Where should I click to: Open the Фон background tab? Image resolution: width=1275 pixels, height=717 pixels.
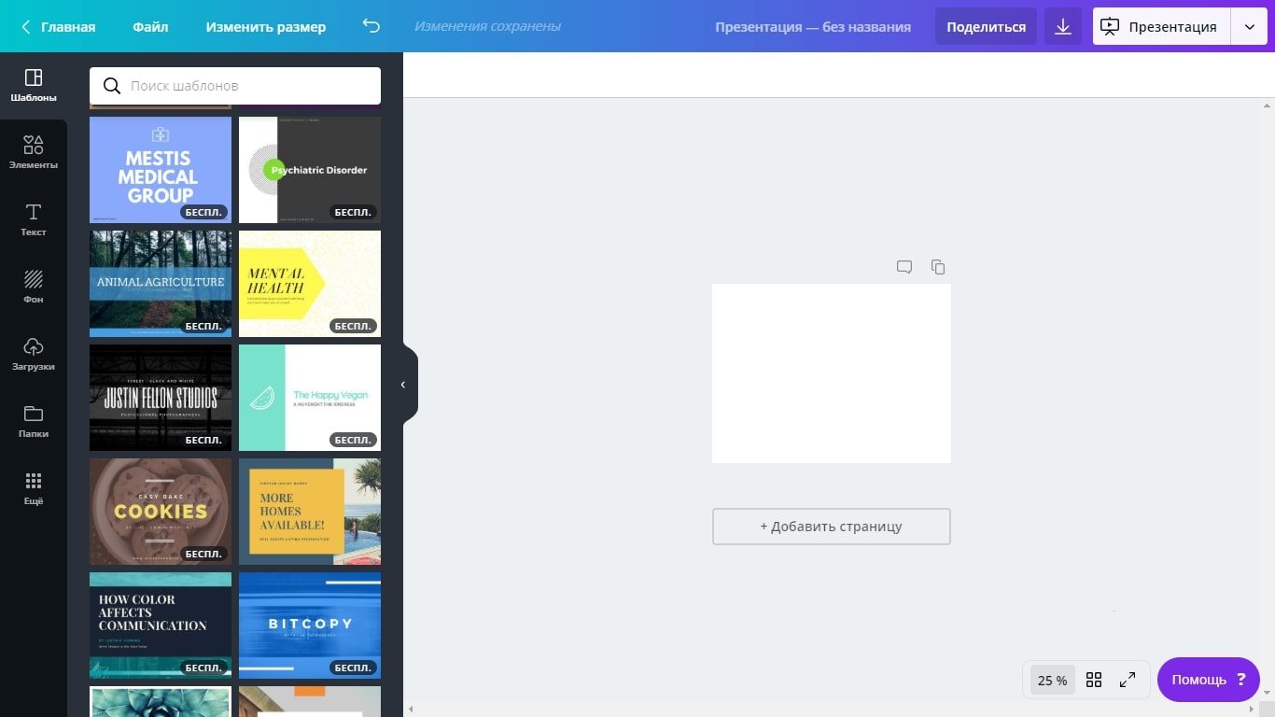(34, 287)
